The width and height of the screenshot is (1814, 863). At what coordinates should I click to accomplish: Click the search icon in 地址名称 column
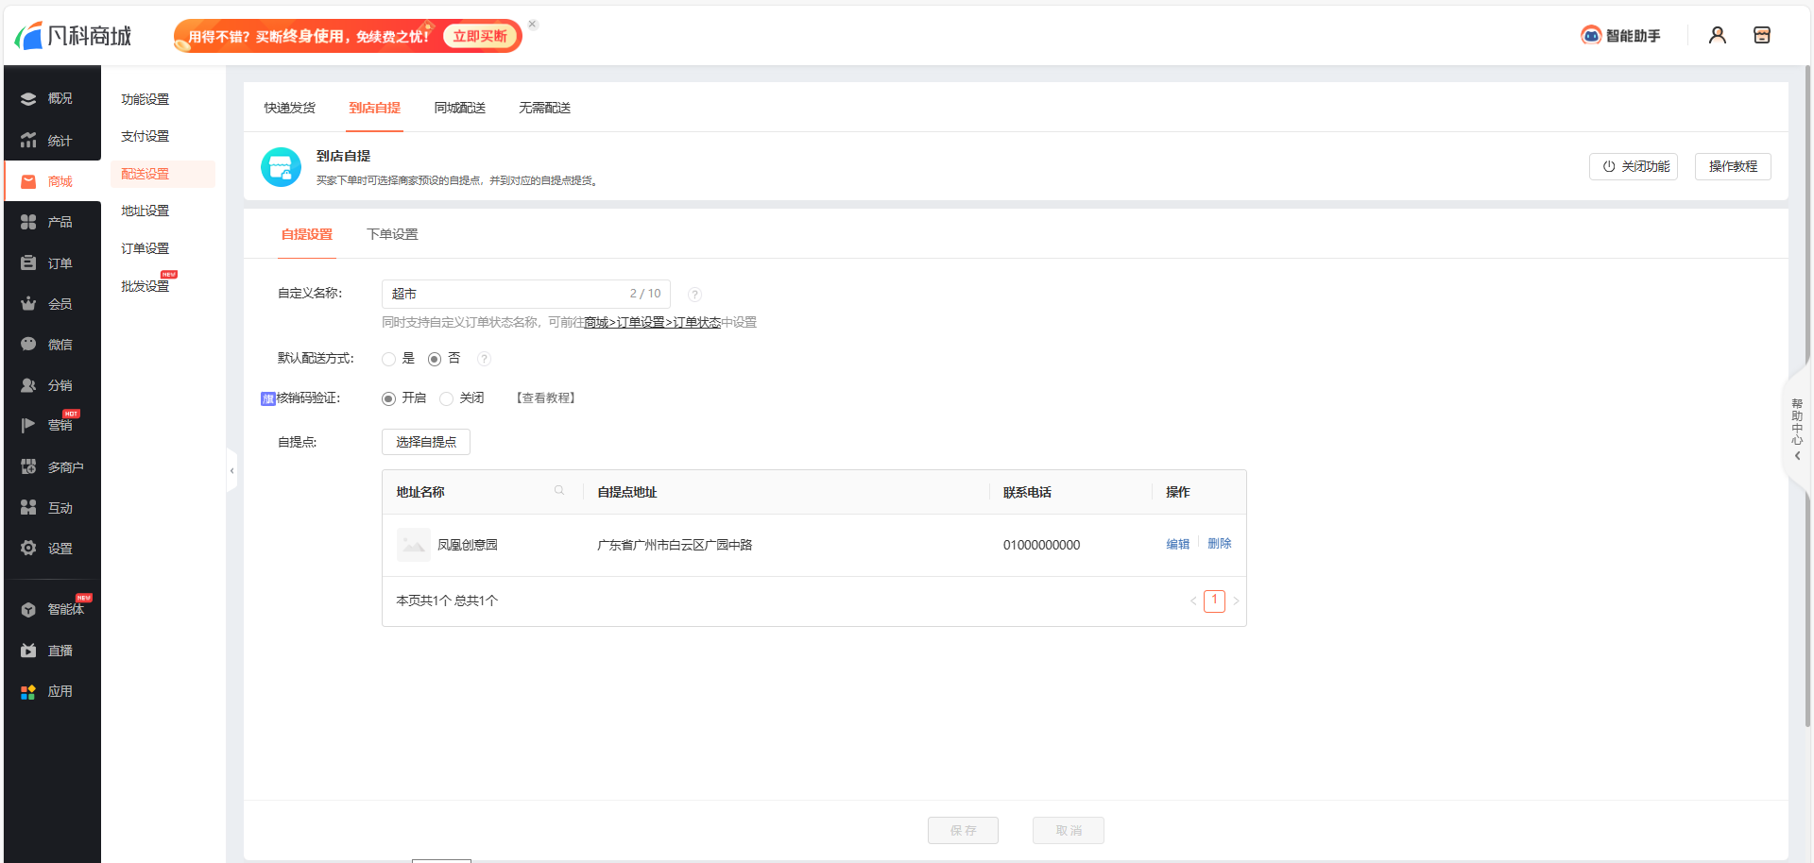(x=559, y=490)
